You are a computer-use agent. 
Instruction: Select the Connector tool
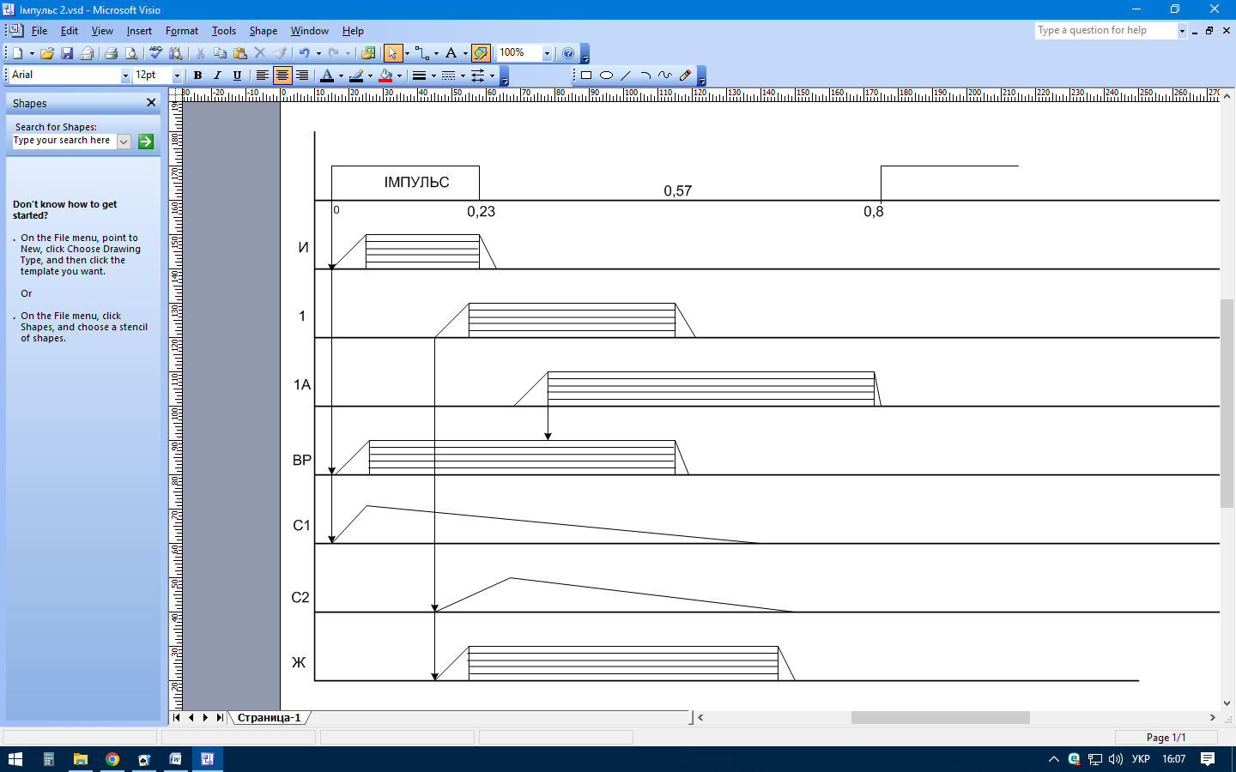[421, 53]
